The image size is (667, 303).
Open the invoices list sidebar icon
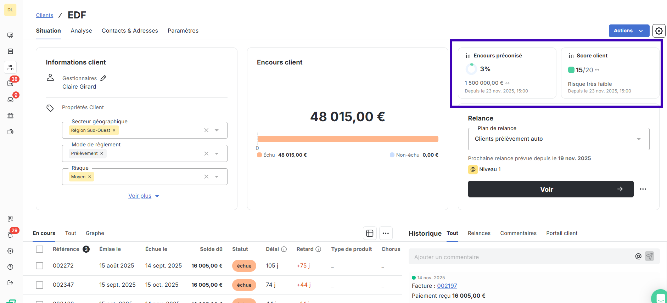pos(10,51)
